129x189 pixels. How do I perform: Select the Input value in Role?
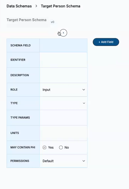[46, 90]
